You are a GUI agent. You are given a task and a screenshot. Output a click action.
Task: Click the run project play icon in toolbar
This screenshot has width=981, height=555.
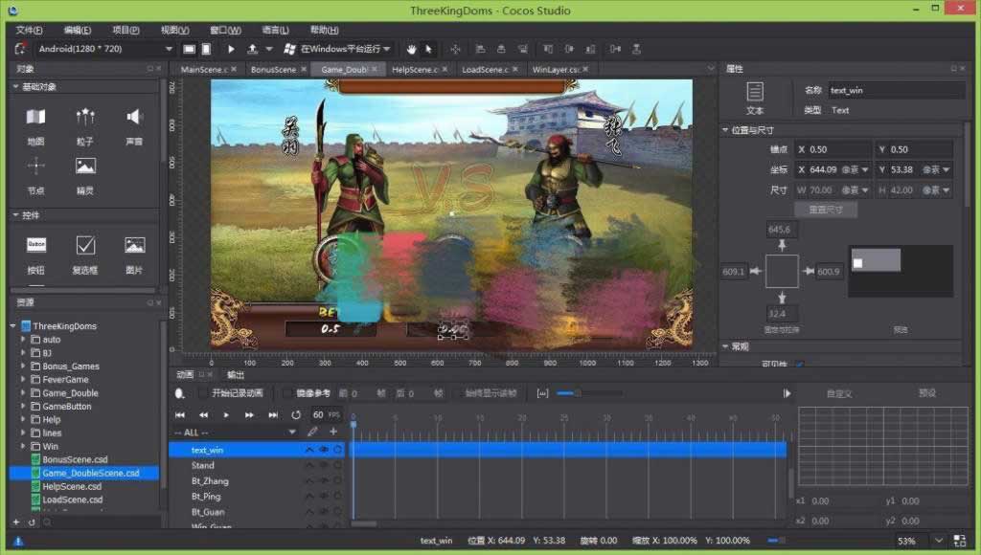(x=231, y=49)
